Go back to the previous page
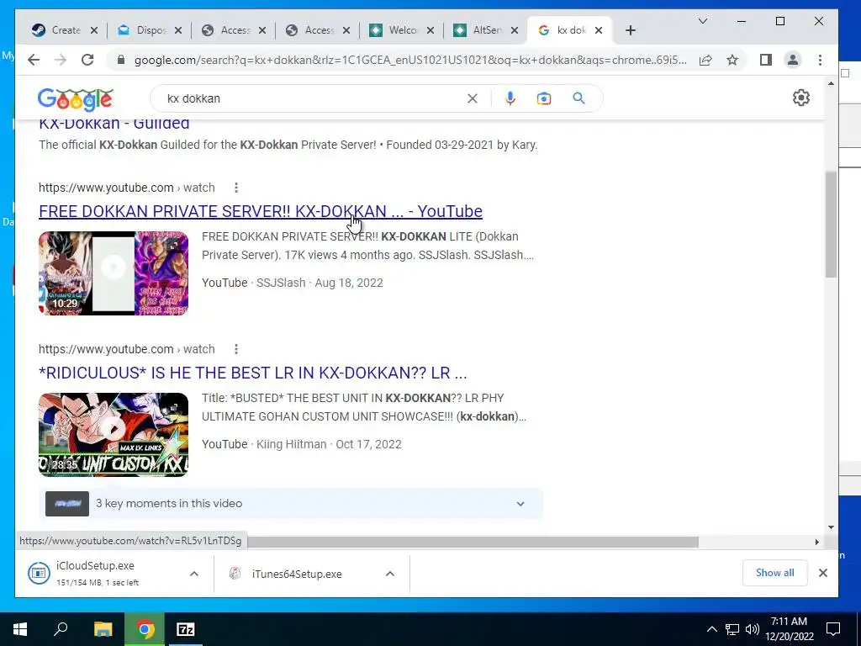Image resolution: width=861 pixels, height=646 pixels. (x=34, y=60)
